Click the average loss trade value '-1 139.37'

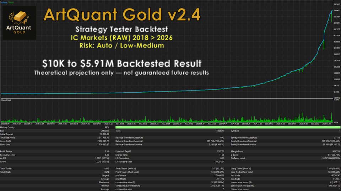tap(336, 179)
